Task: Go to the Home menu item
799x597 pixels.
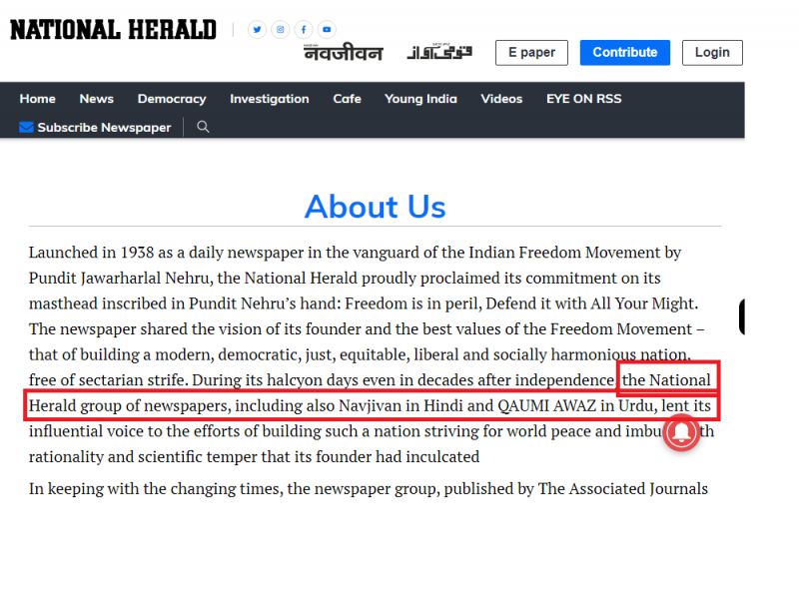Action: (x=38, y=99)
